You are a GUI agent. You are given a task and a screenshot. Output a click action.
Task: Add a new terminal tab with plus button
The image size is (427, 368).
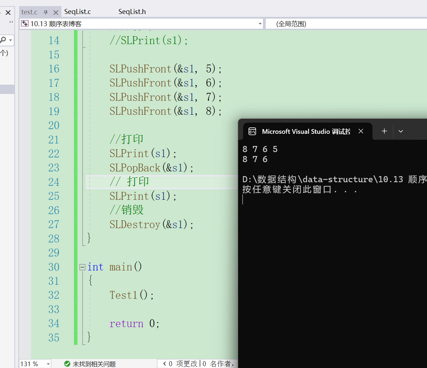point(384,131)
